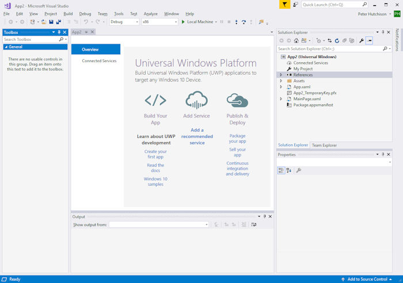Viewport: 403px width, 283px height.
Task: Open the x86 platform dropdown
Action: (x=175, y=22)
